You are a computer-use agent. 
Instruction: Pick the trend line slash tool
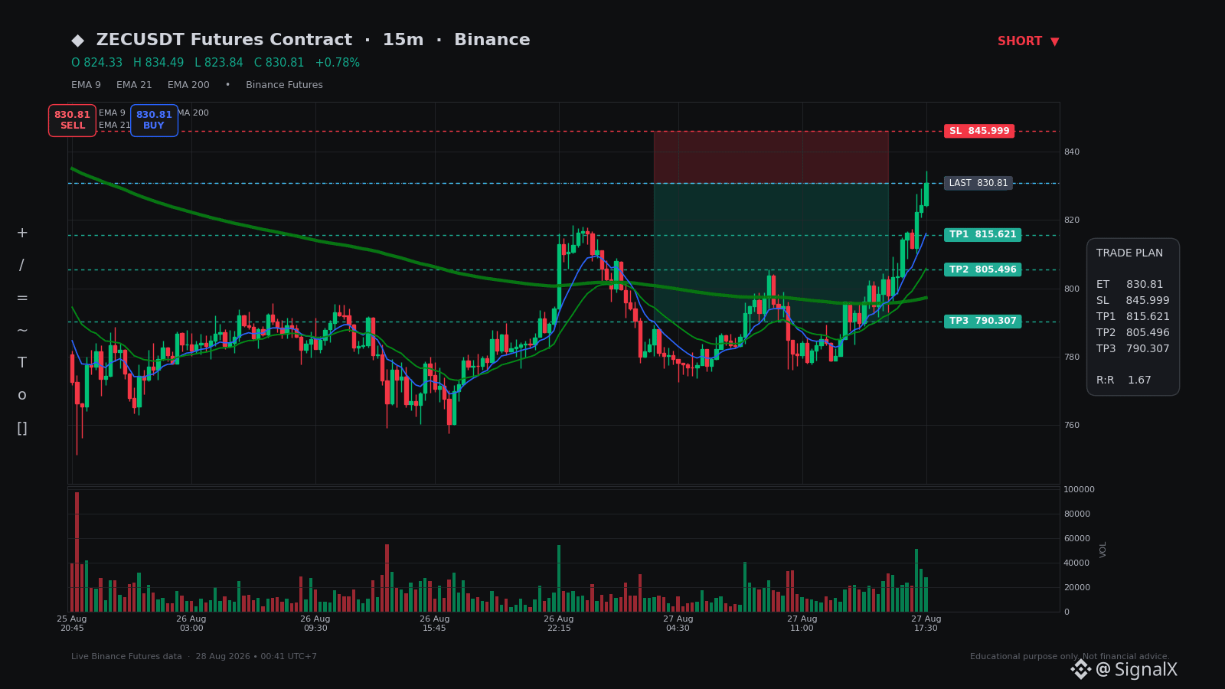[22, 266]
